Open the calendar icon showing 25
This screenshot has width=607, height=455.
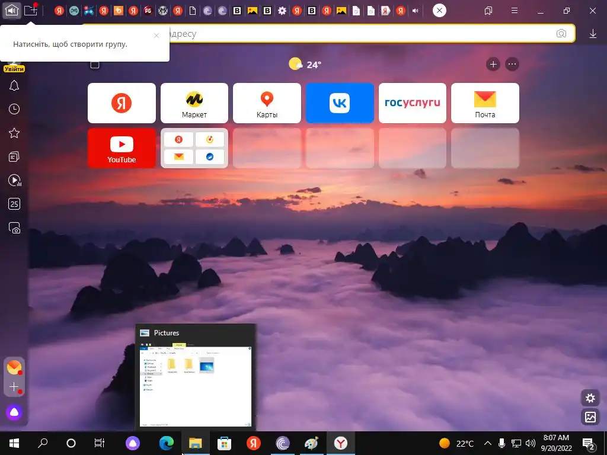[x=14, y=204]
